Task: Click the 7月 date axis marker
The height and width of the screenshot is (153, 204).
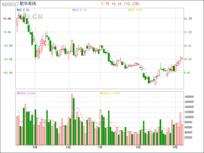Action: click(100, 147)
